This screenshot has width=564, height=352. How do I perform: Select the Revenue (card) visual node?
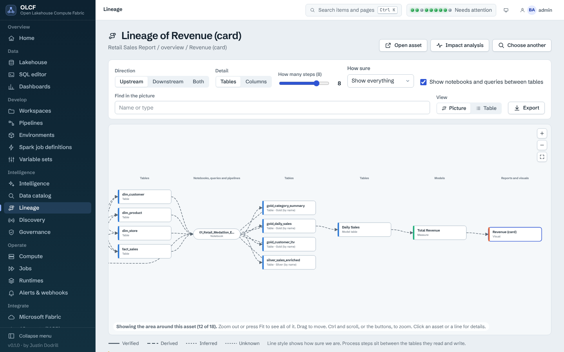click(515, 234)
